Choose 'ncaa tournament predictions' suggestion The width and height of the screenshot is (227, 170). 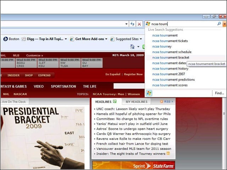(x=173, y=80)
